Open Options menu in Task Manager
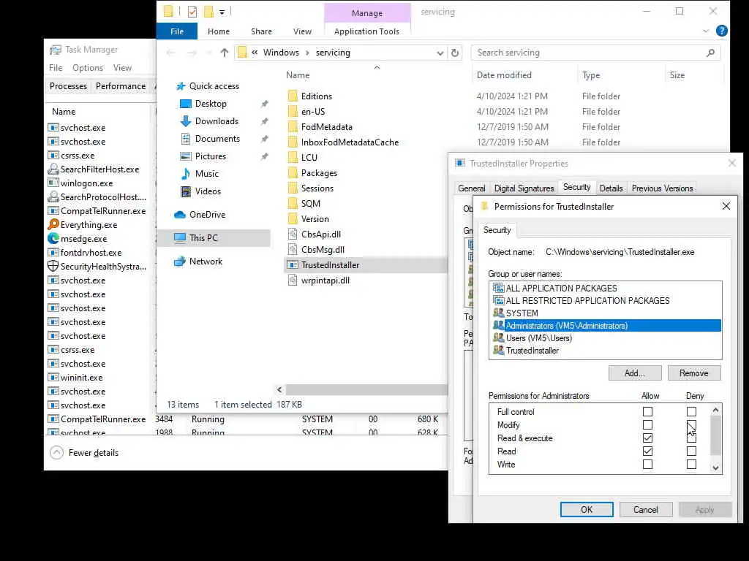The image size is (749, 561). [88, 68]
